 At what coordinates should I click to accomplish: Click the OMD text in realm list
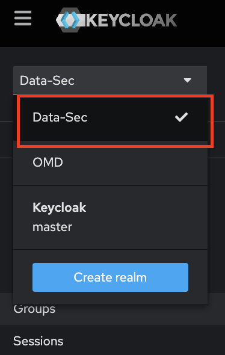click(48, 162)
